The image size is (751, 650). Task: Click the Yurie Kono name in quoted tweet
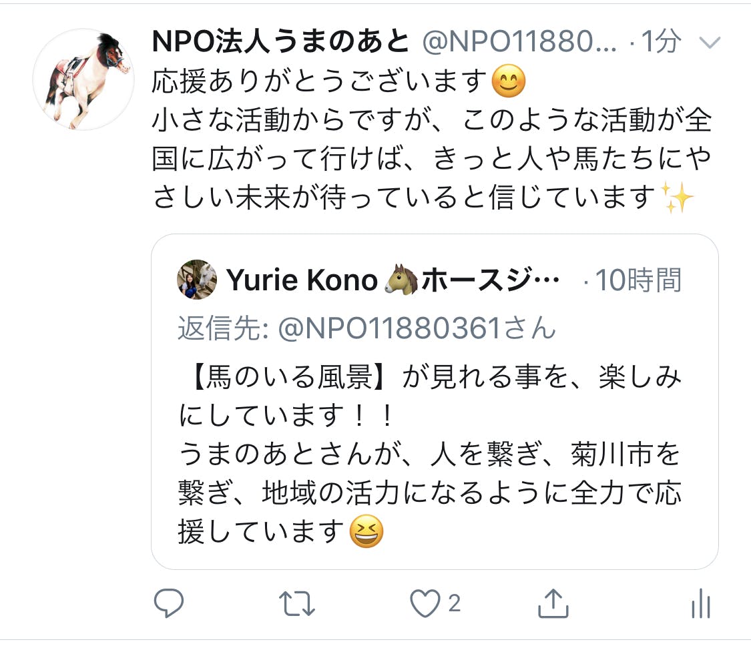point(302,280)
